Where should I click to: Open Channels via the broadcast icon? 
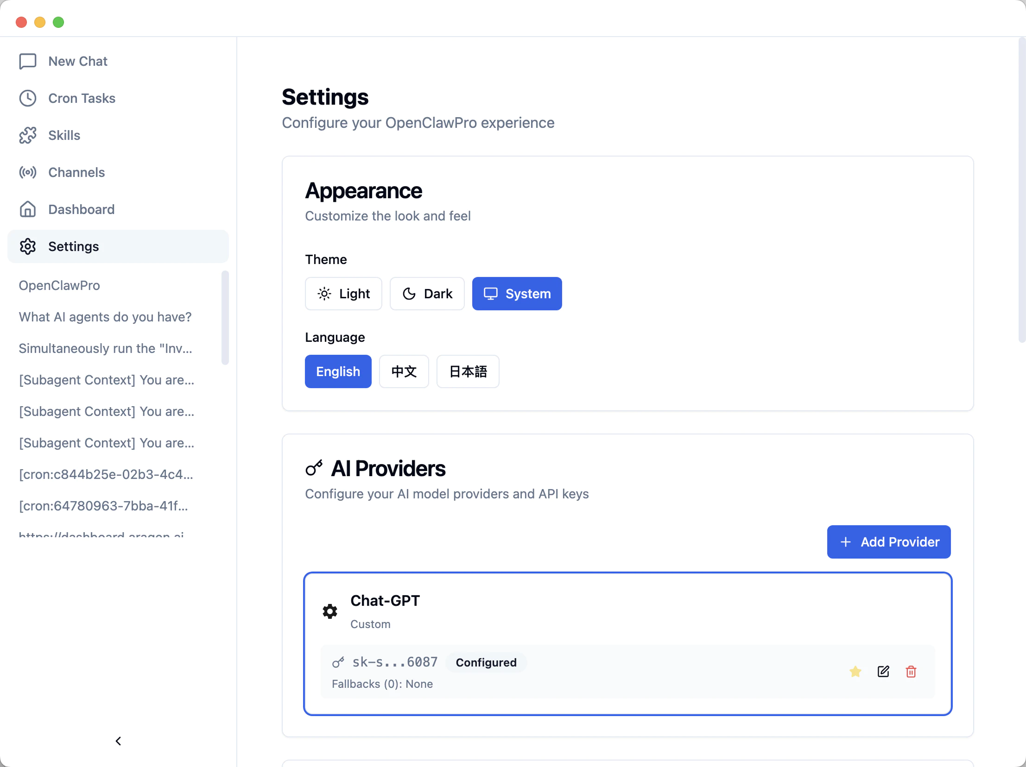pyautogui.click(x=28, y=172)
